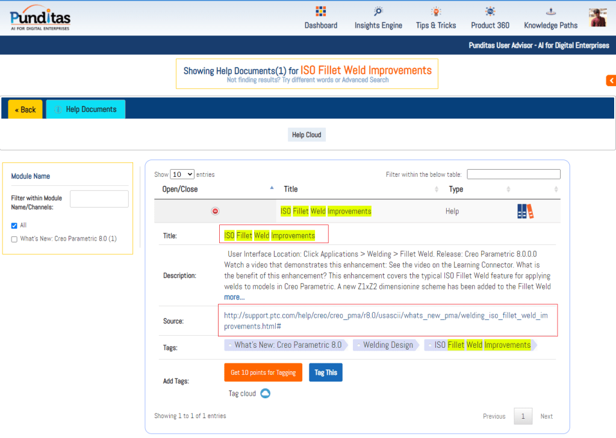Uncheck the All module checkbox
Screen dimensions: 616x438
(14, 226)
